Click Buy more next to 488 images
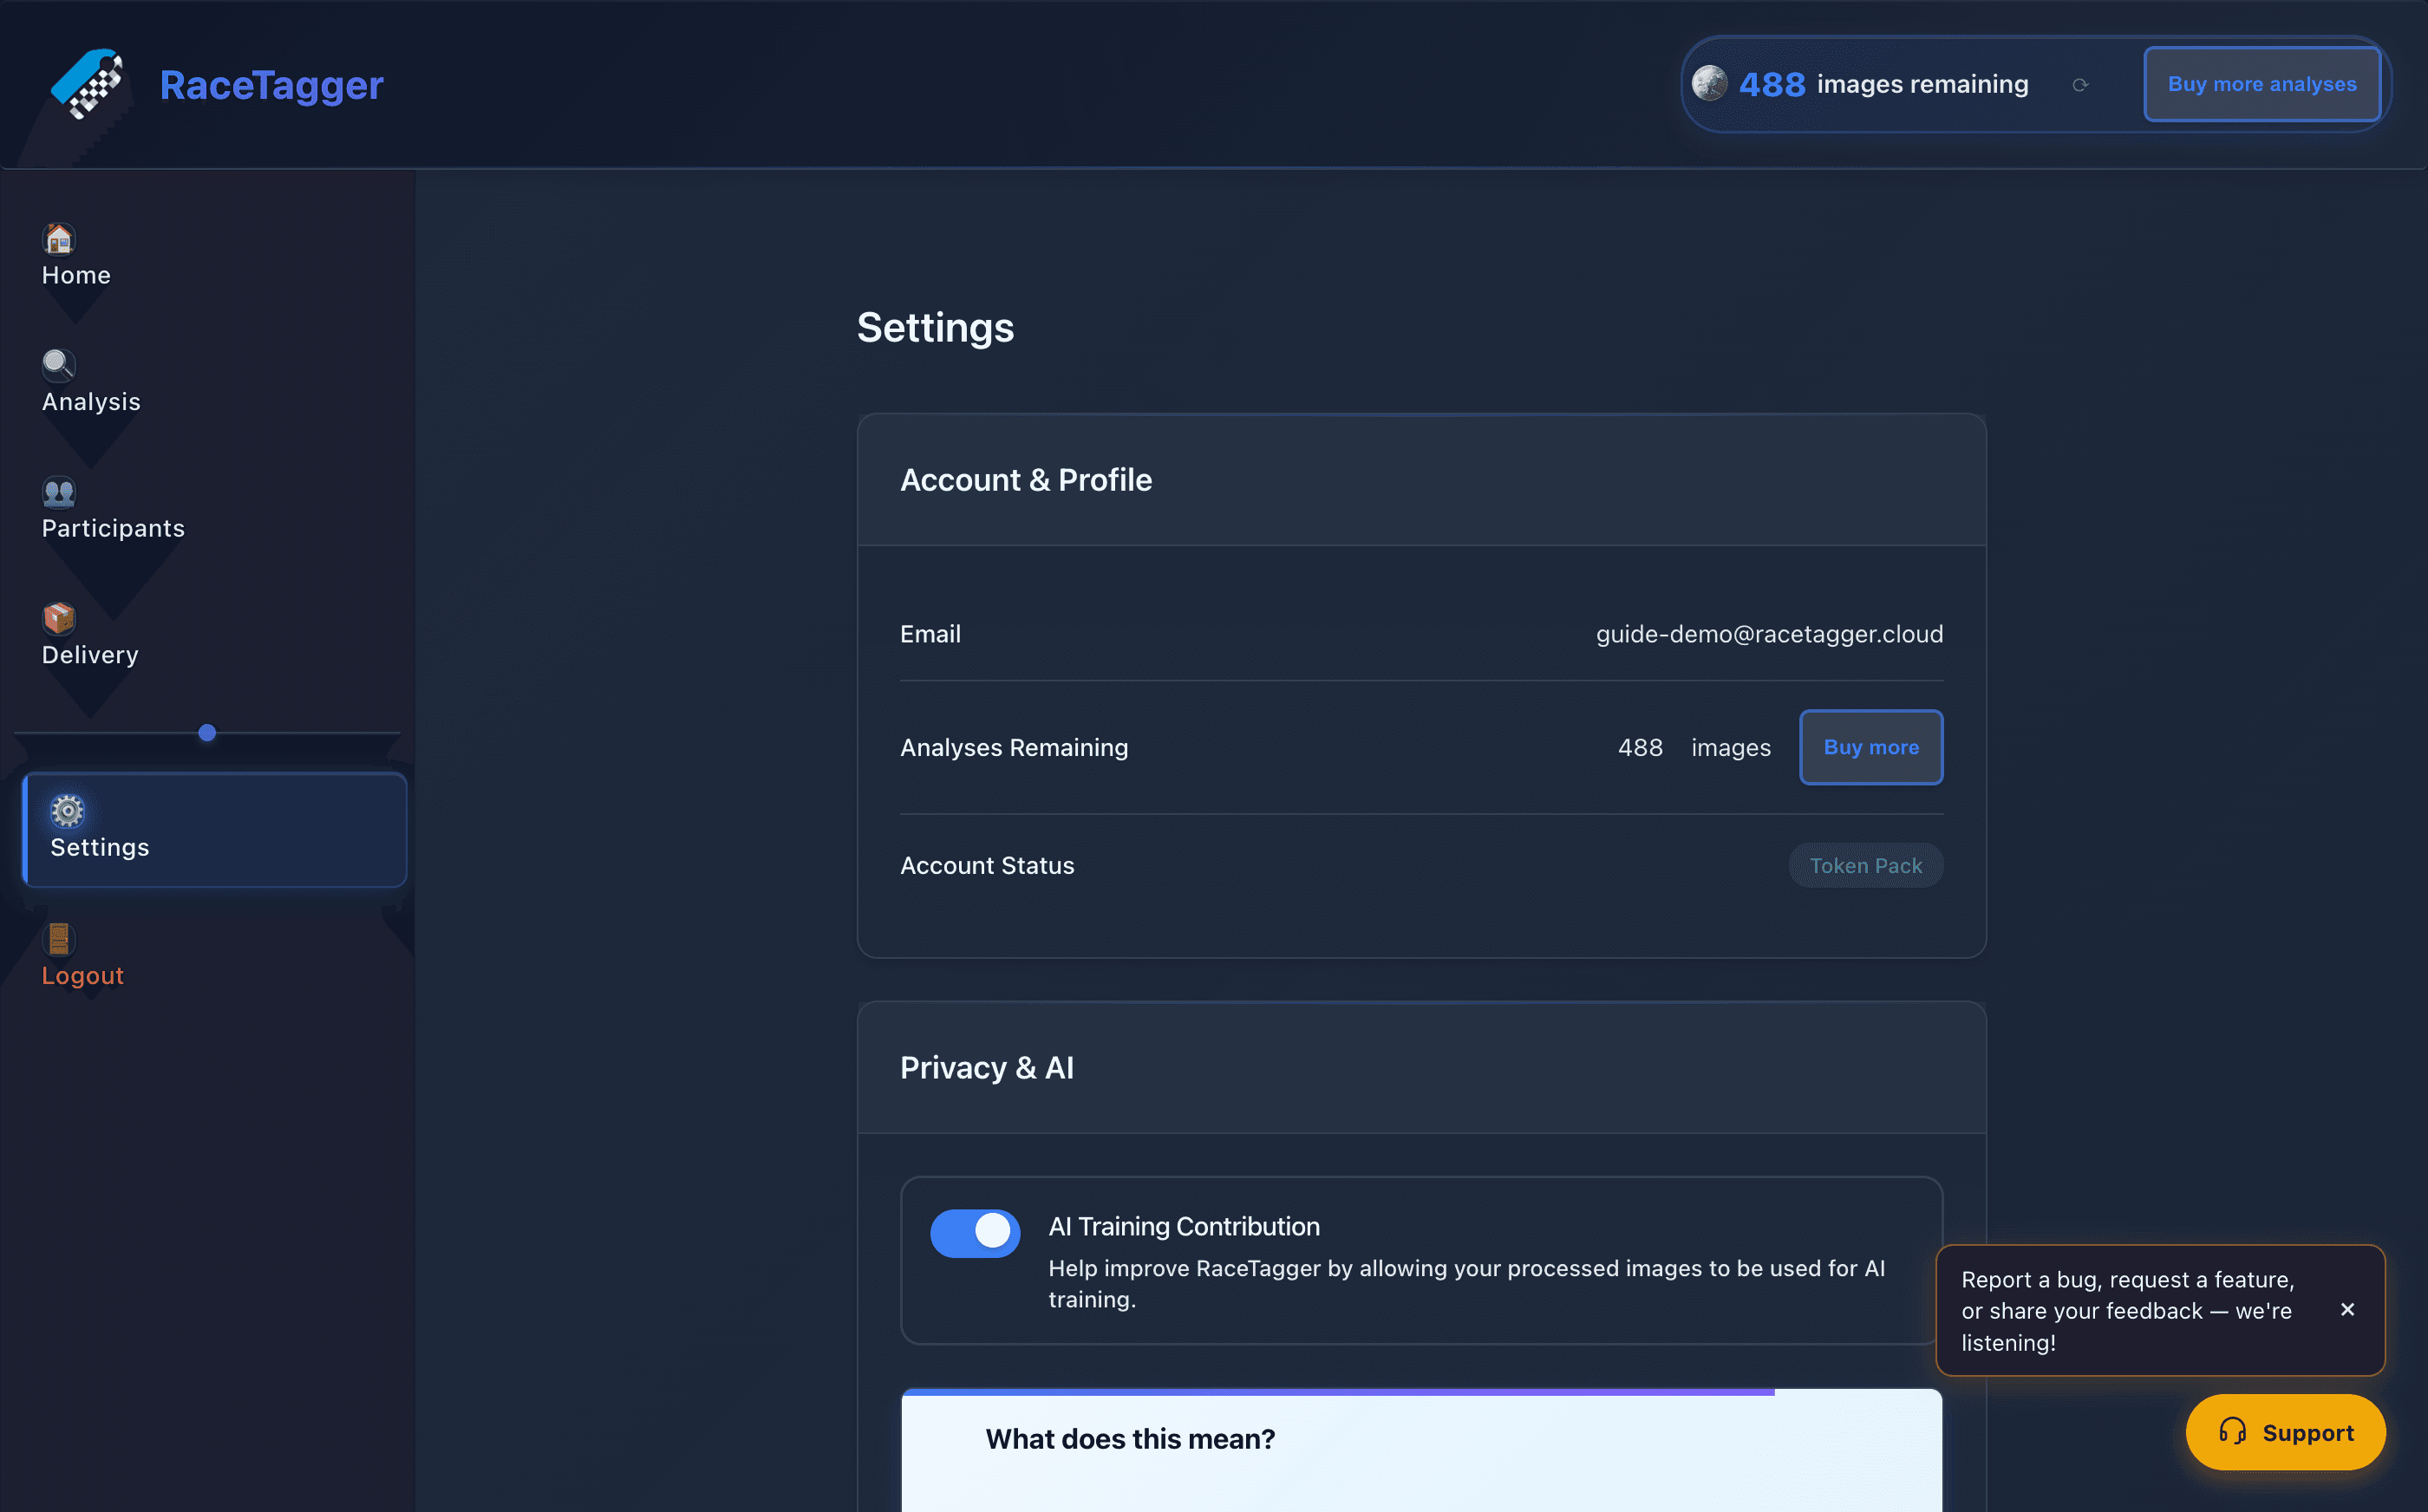 [x=1871, y=747]
